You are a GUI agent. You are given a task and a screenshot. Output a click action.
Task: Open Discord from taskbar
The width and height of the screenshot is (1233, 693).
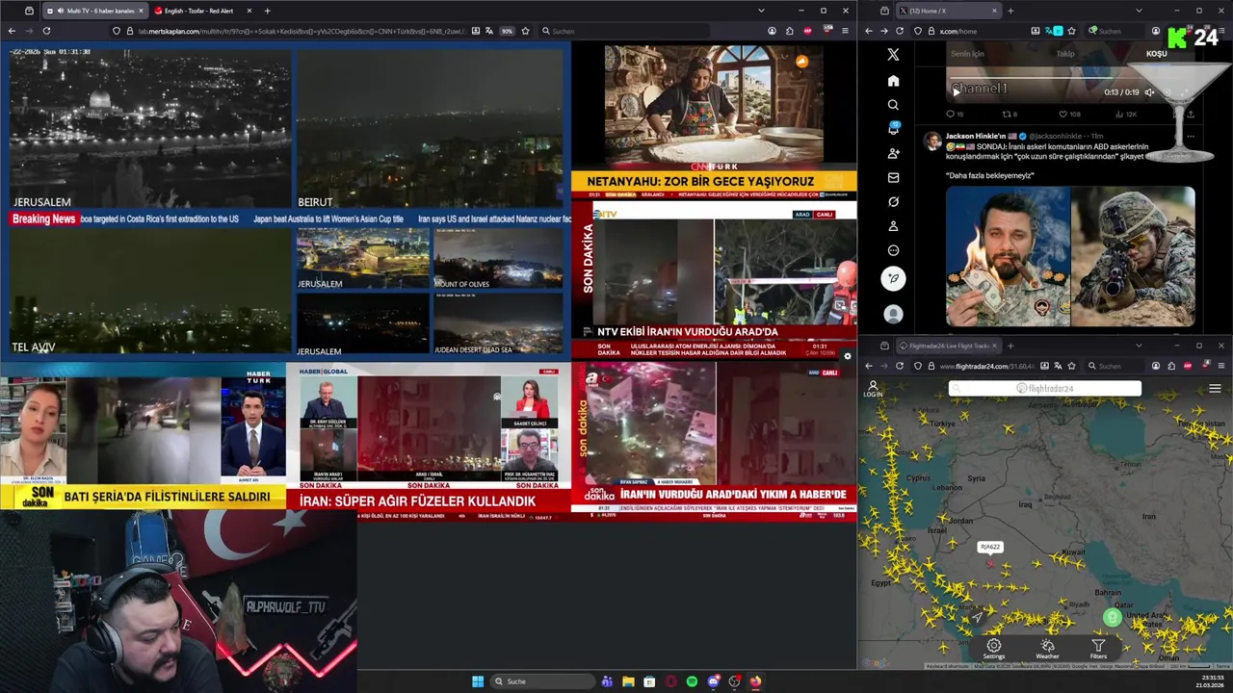tap(713, 681)
